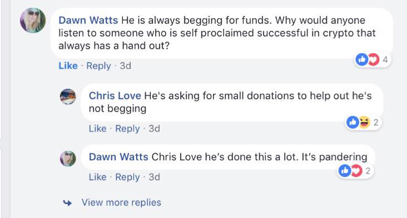Like Dawn Watts' reply about pandering
Image resolution: width=407 pixels, height=218 pixels.
click(98, 177)
